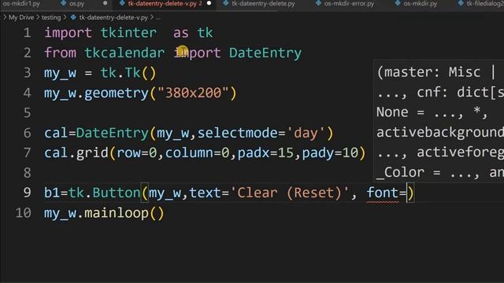Click 'pady=10' argument on line 7

(330, 153)
